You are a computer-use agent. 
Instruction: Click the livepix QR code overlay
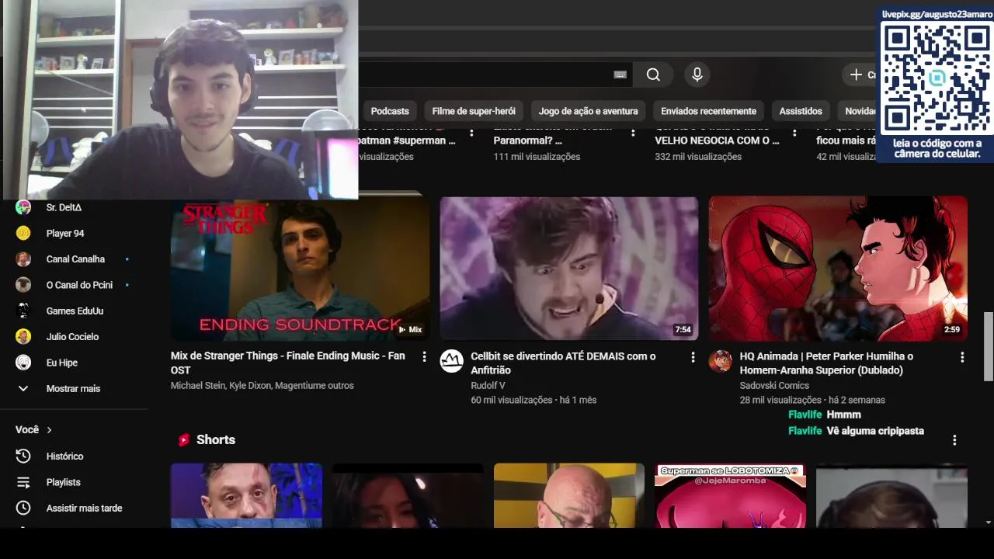[x=936, y=78]
